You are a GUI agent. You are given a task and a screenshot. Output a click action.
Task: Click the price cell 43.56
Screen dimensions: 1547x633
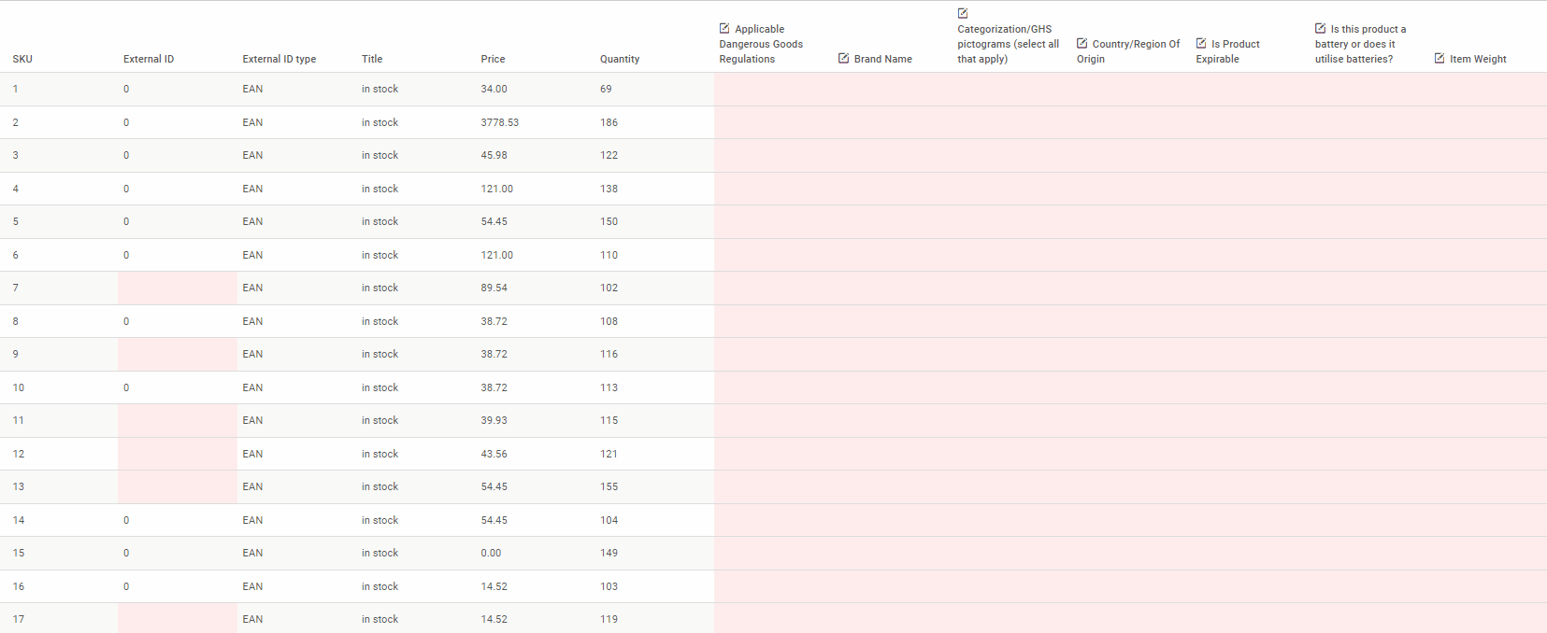(x=494, y=454)
